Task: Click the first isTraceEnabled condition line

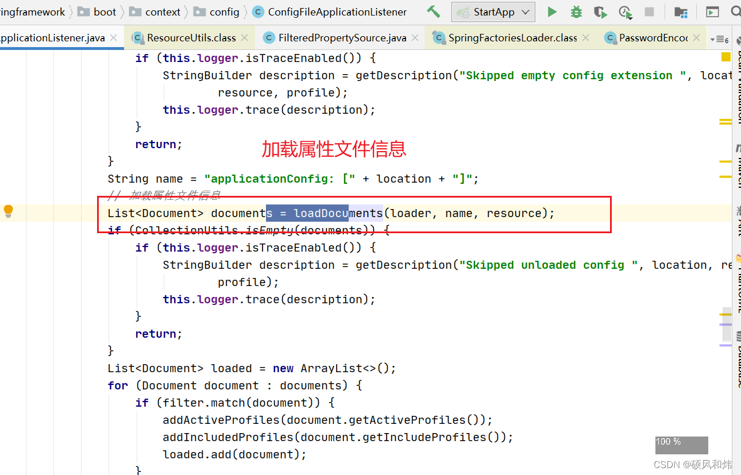Action: click(x=256, y=58)
